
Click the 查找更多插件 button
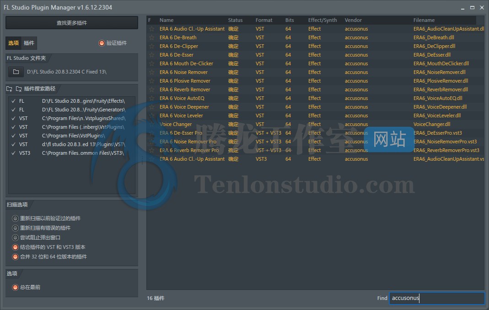pyautogui.click(x=72, y=23)
